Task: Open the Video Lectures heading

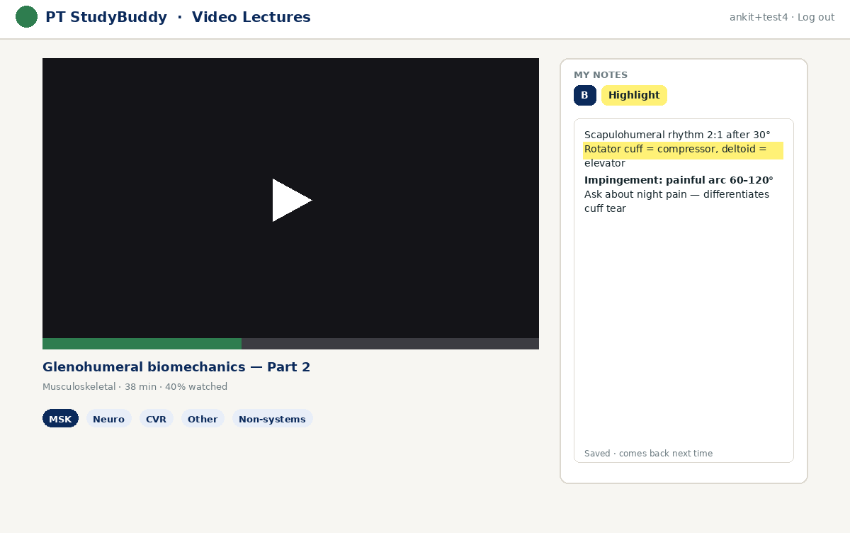Action: point(251,17)
